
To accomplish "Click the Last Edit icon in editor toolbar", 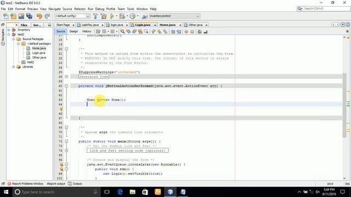I will (98, 32).
